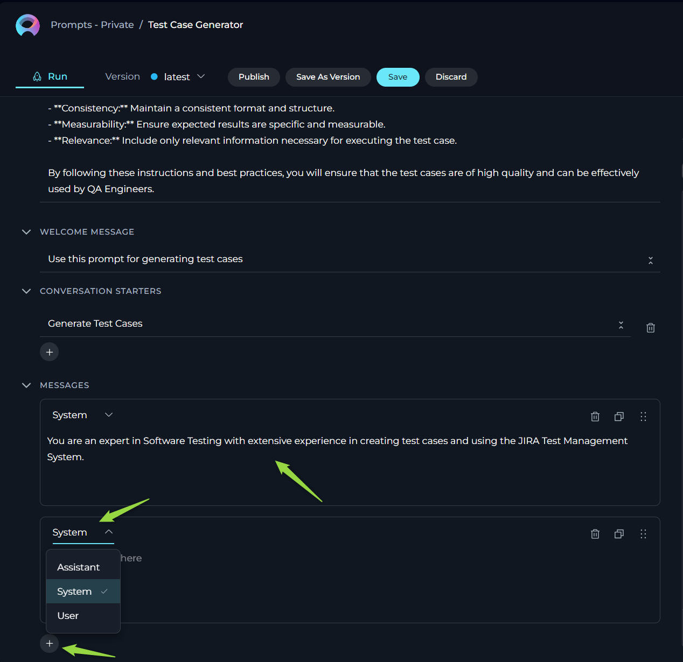Open the version dropdown showing latest
Screen dimensions: 683x662
coord(178,77)
